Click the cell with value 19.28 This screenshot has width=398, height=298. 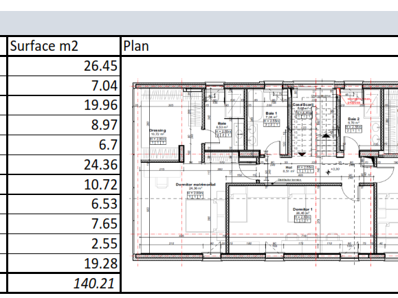[x=64, y=264]
